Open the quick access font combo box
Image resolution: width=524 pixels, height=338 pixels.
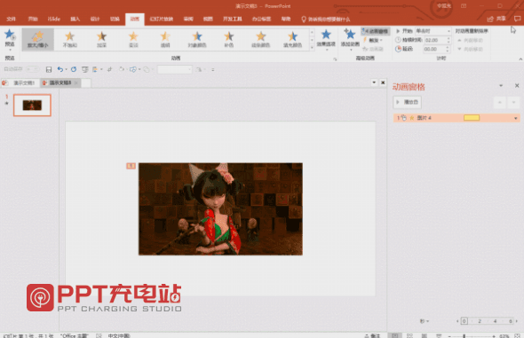pos(175,69)
